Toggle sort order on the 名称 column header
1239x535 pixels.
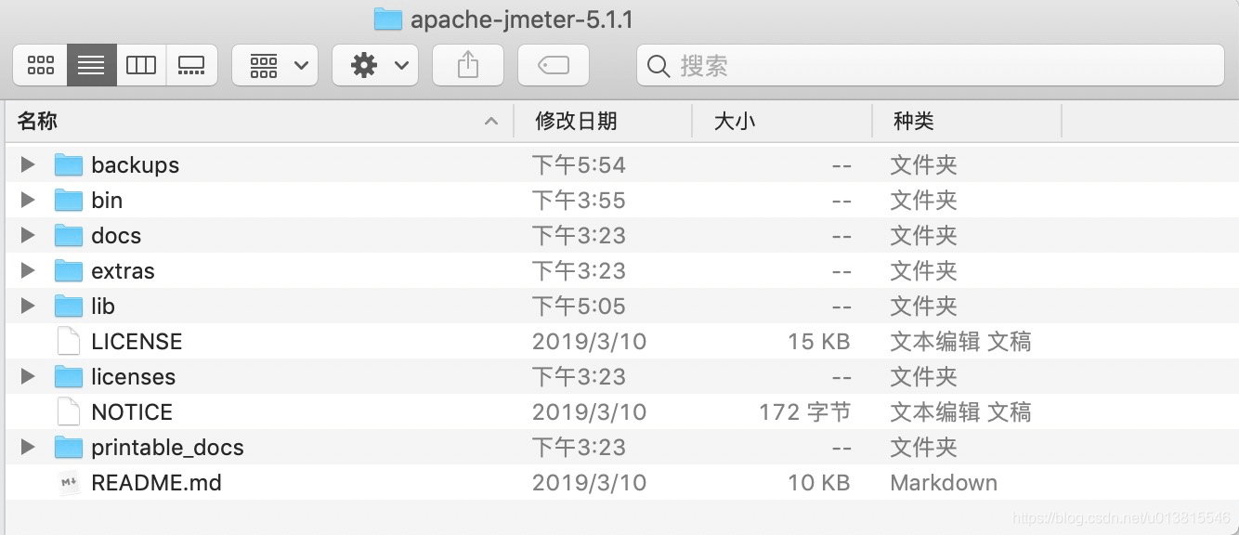coord(37,121)
